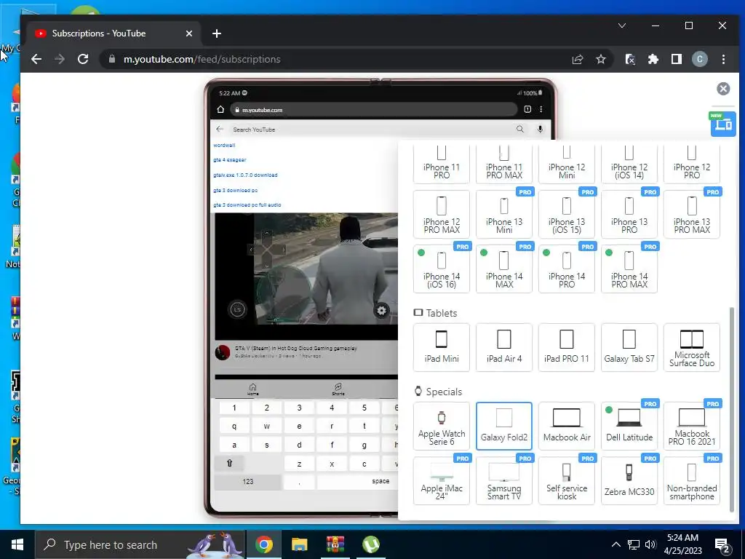The width and height of the screenshot is (745, 559).
Task: Select the iPhone 11 PRO MAX device
Action: coord(504,164)
